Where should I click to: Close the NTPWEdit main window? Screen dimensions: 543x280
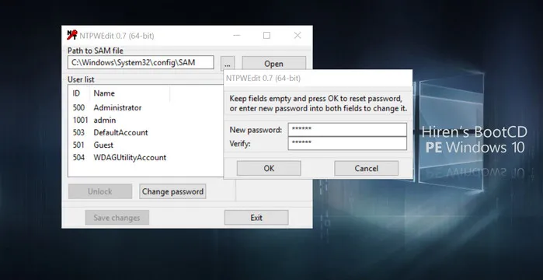click(x=298, y=35)
